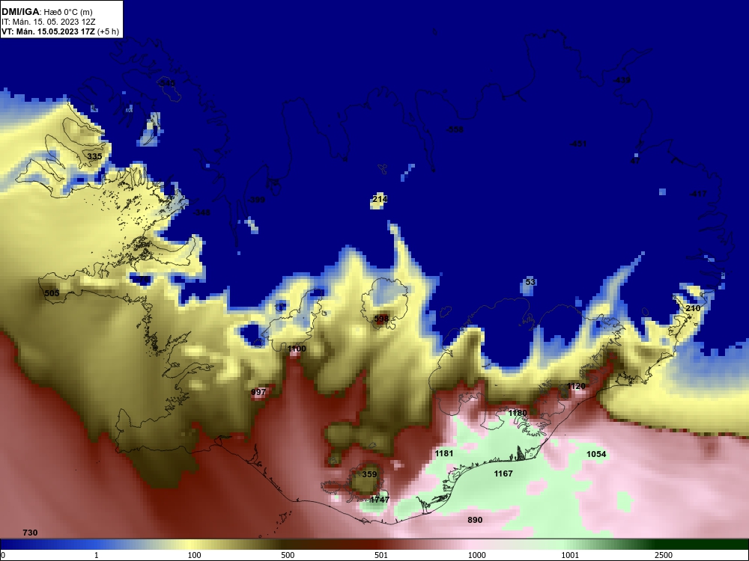This screenshot has height=561, width=749.
Task: Click the map value -348
Action: click(201, 212)
